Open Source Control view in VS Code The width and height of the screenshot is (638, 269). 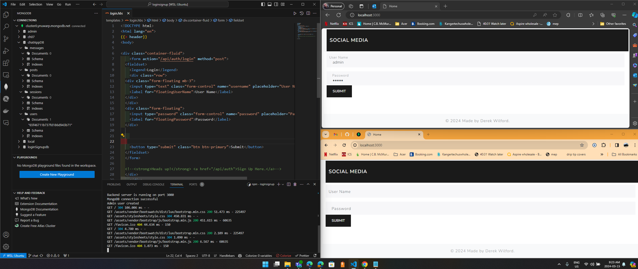[6, 39]
